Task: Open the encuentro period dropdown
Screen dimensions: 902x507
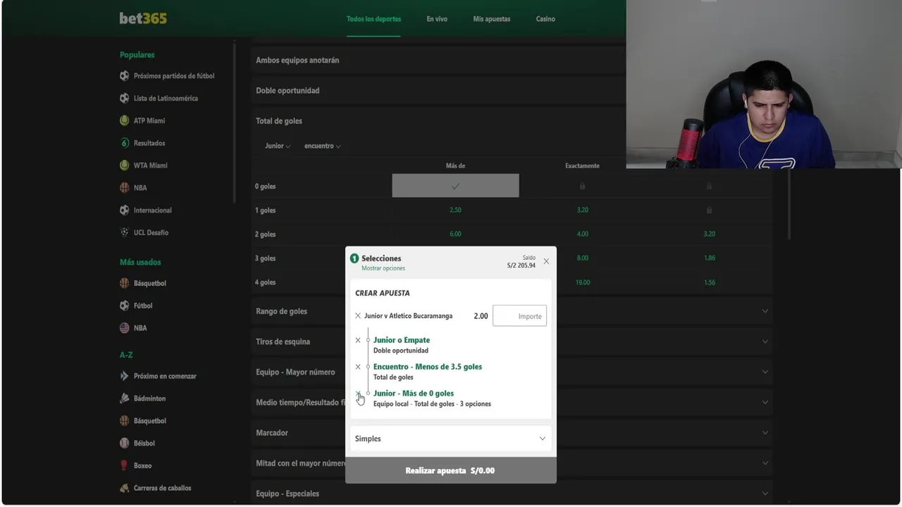Action: click(x=323, y=146)
